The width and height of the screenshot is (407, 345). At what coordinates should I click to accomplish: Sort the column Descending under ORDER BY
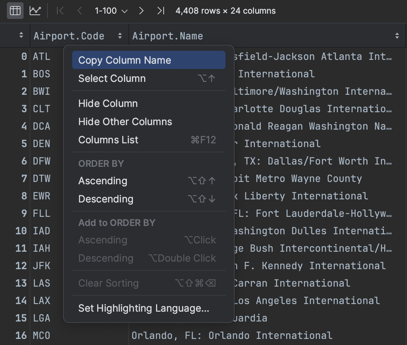tap(106, 199)
